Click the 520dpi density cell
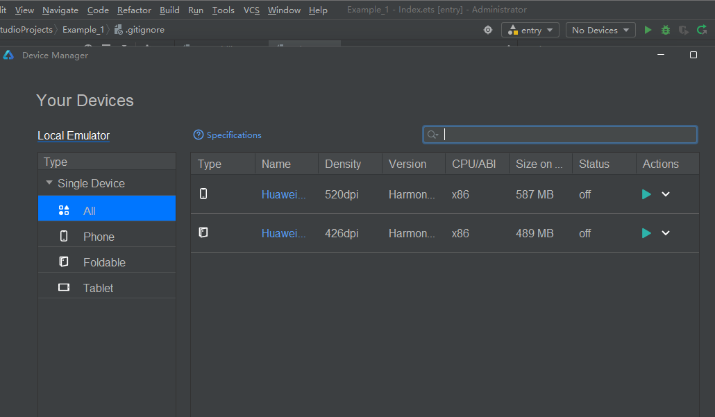 click(342, 194)
